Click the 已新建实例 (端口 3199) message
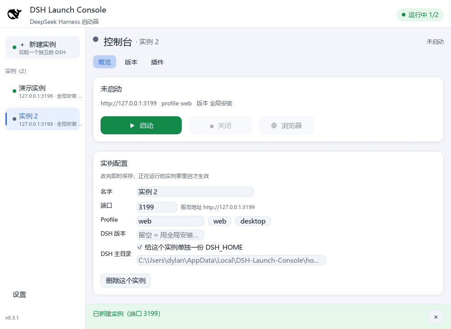Viewport: 451px width, 329px height. pyautogui.click(x=127, y=314)
